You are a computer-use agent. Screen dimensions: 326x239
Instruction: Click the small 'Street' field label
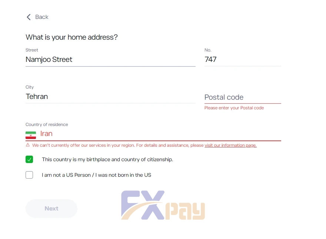point(32,50)
